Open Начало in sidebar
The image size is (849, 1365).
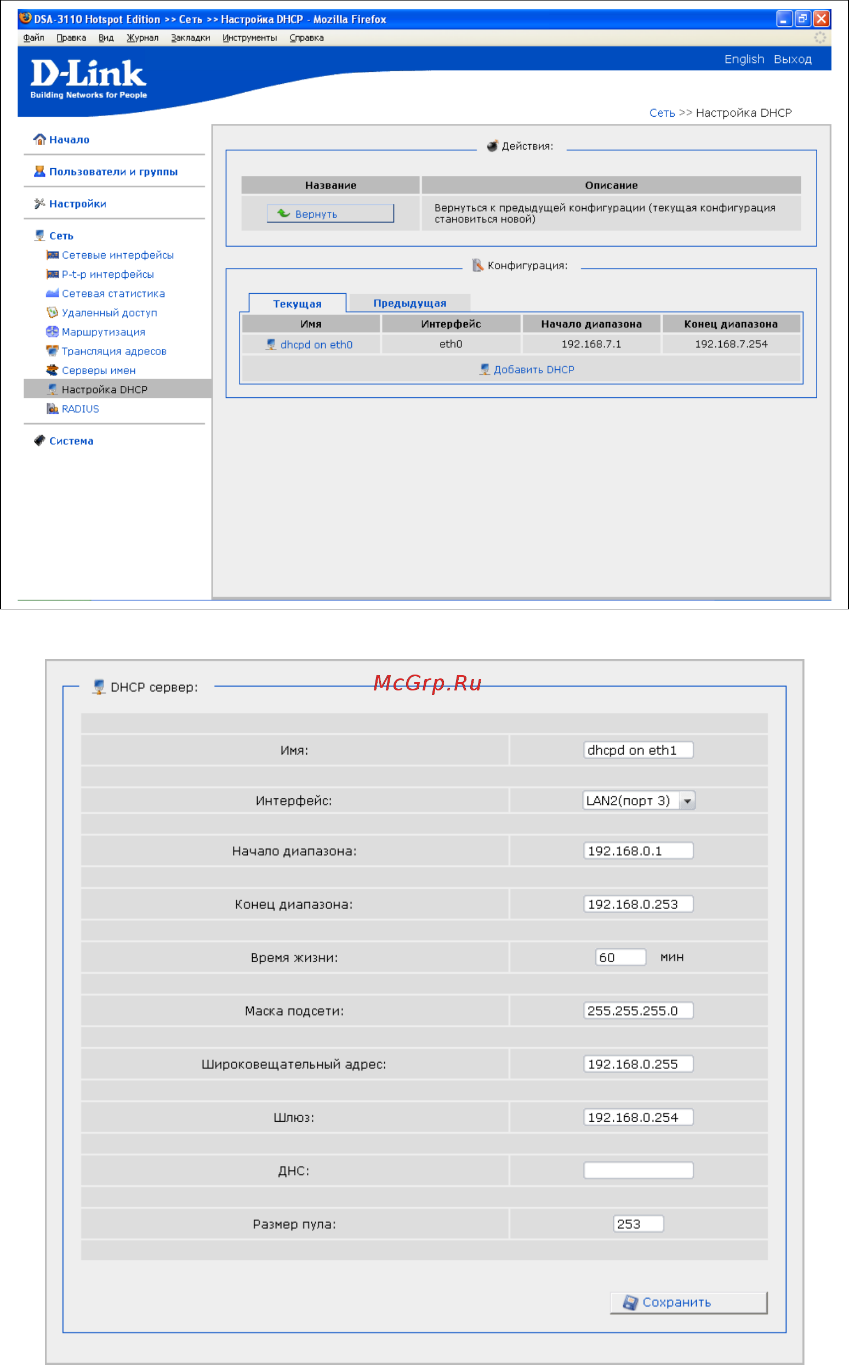[x=69, y=139]
